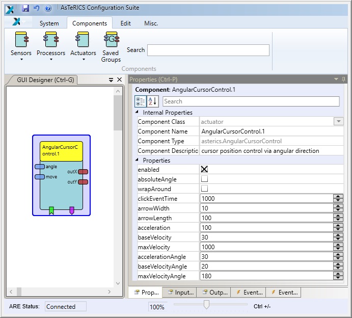Switch properties to categorized view

[141, 101]
